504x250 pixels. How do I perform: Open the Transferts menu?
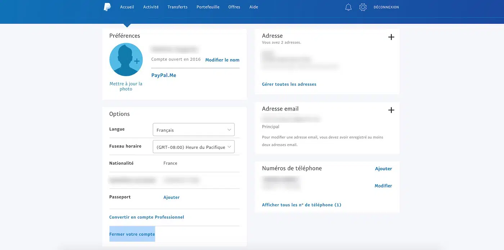coord(177,7)
